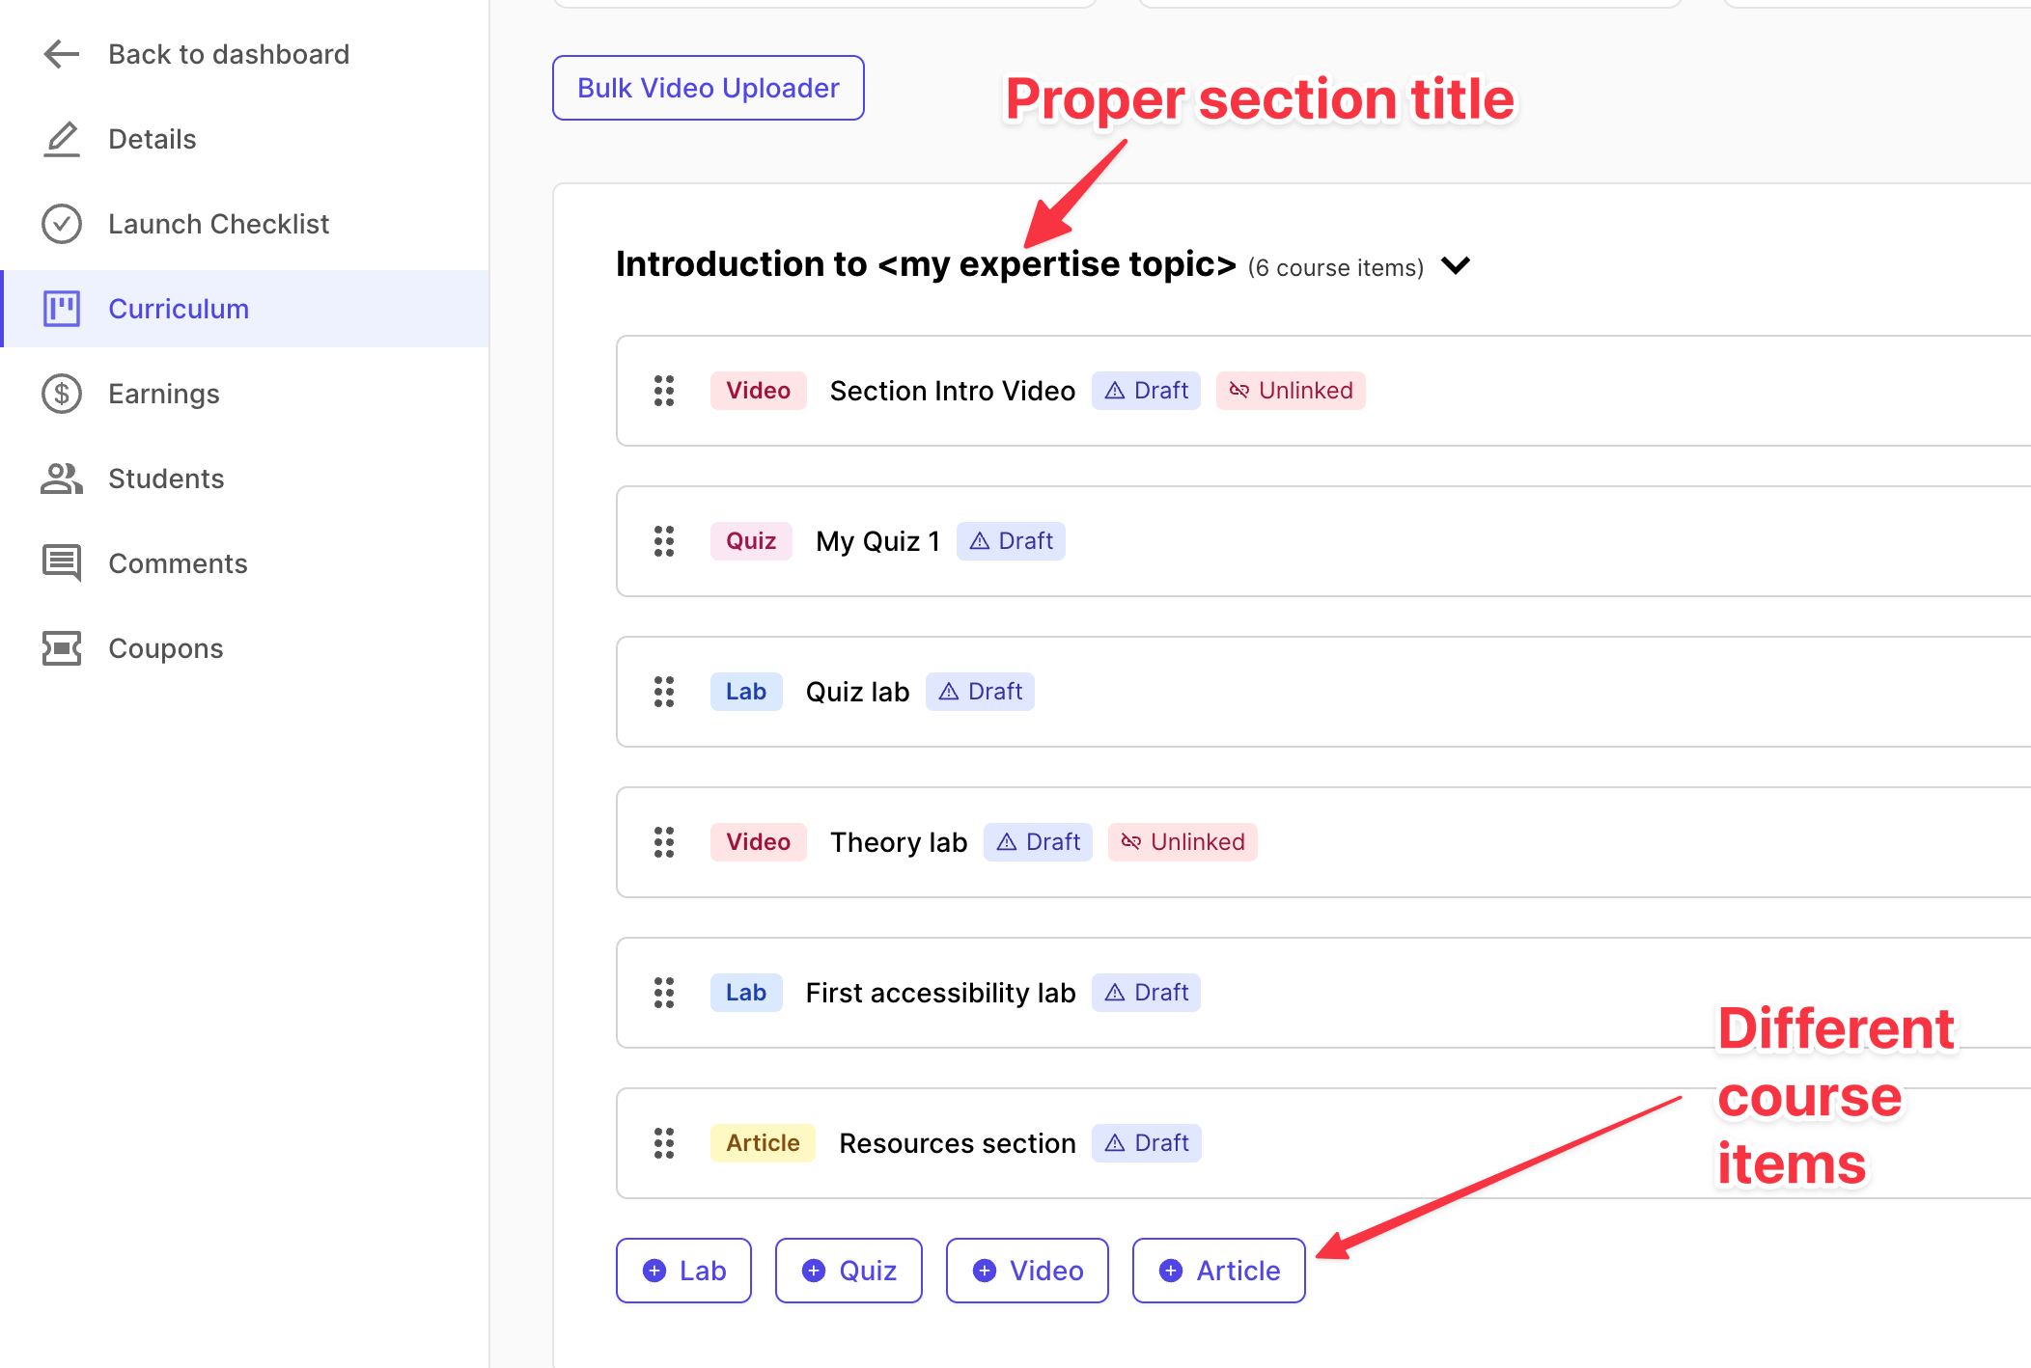Click the back arrow icon

(62, 54)
